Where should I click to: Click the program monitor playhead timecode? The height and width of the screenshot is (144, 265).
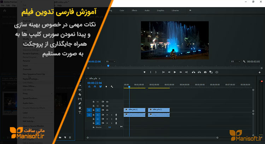(94, 62)
